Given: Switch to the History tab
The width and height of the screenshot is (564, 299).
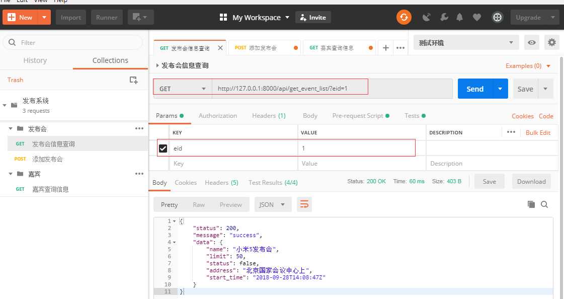Looking at the screenshot, I should point(35,60).
